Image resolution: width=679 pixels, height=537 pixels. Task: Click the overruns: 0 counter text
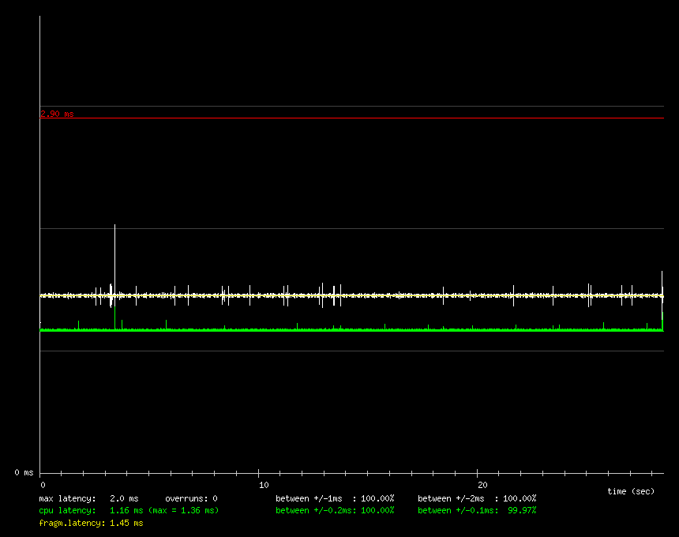pos(191,498)
